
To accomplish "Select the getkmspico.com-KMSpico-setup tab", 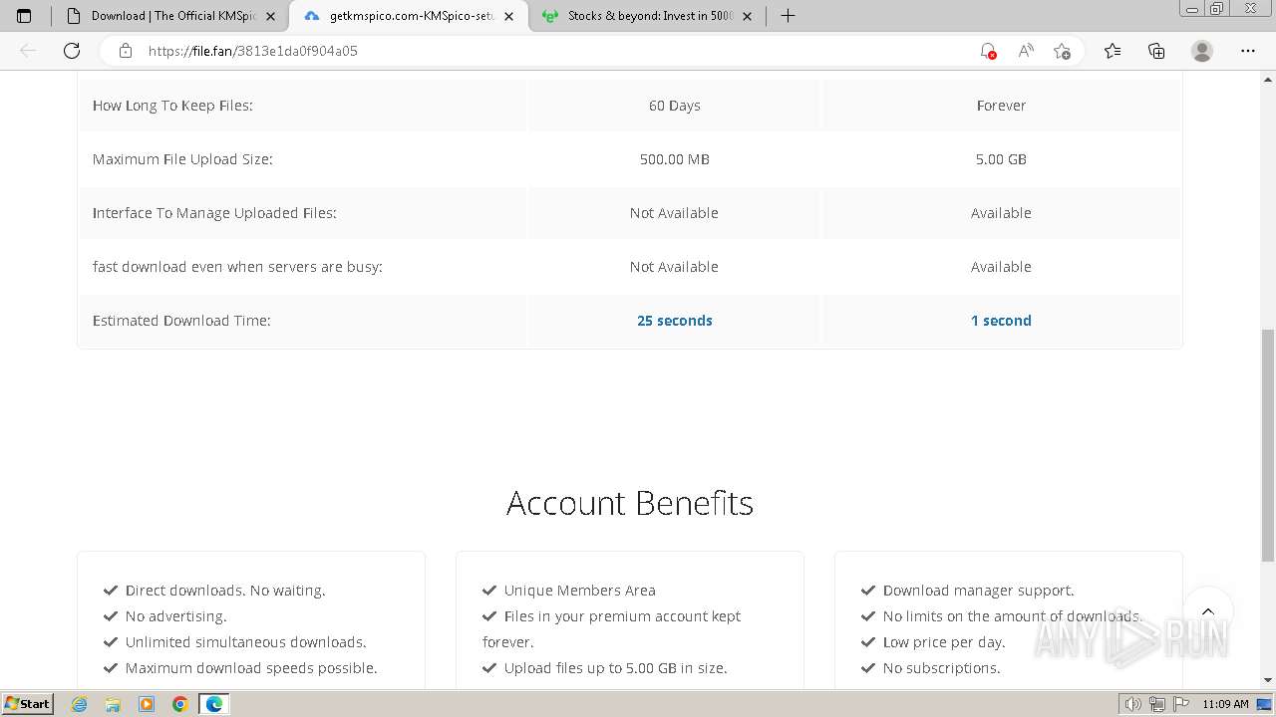I will tap(411, 16).
